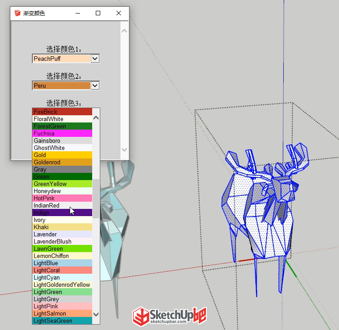The height and width of the screenshot is (330, 339).
Task: Select Peru combo box field
Action: click(x=66, y=86)
